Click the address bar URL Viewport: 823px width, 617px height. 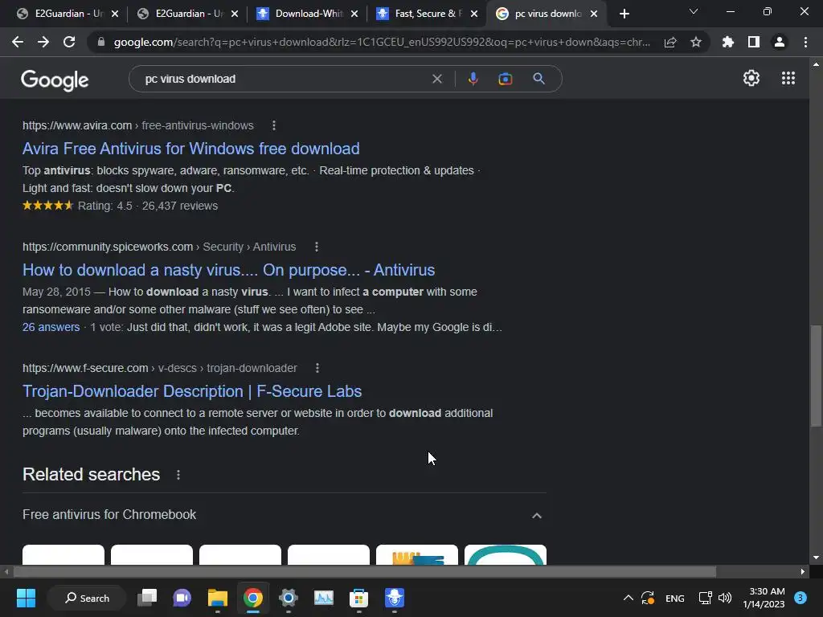pos(381,42)
